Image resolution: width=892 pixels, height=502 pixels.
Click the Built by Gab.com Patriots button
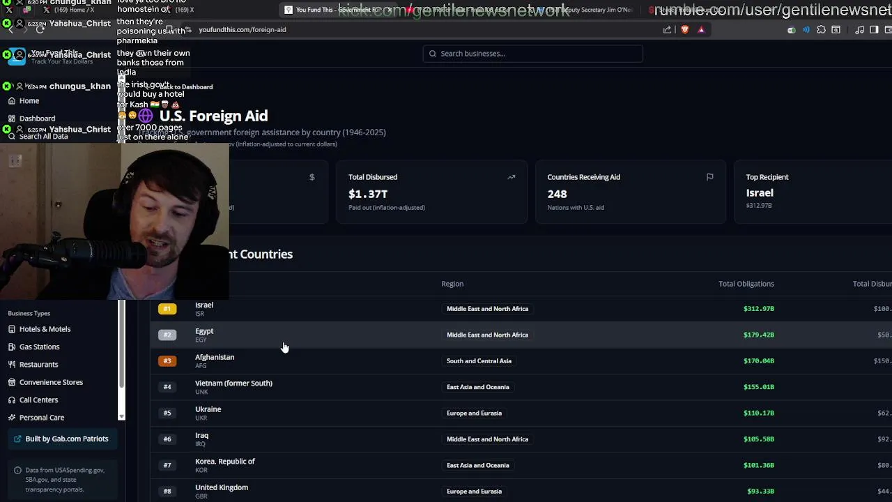[x=63, y=439]
